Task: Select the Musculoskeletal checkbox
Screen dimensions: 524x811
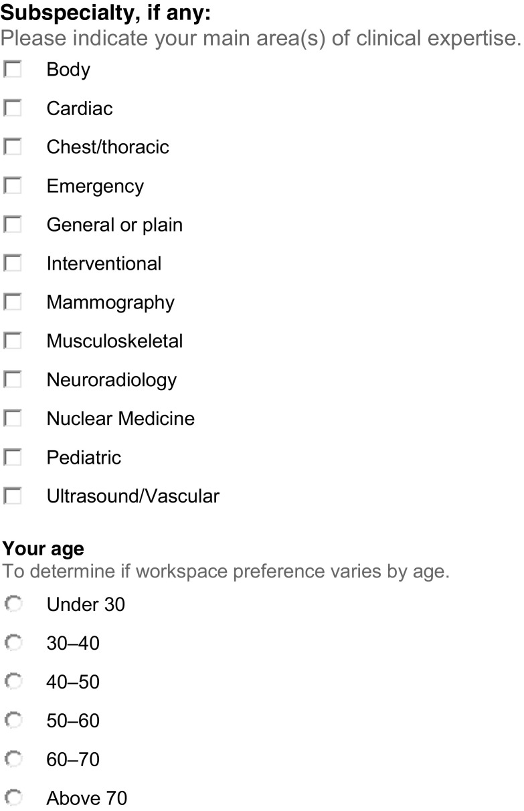Action: [13, 341]
